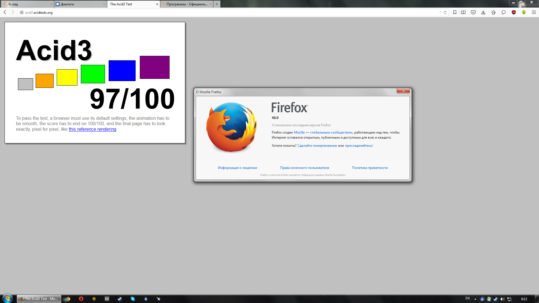This screenshot has width=539, height=303.
Task: Open Firefox hamburger menu
Action: coord(534,12)
